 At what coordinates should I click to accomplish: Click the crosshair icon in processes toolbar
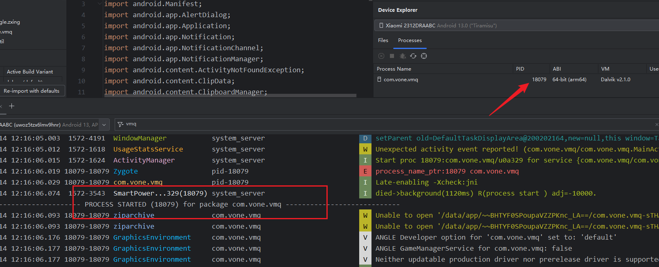point(424,56)
